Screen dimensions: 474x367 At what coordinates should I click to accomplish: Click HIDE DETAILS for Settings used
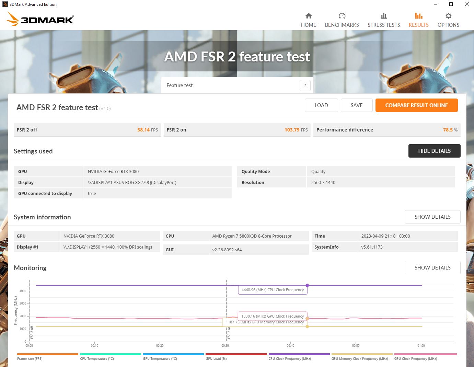click(435, 151)
